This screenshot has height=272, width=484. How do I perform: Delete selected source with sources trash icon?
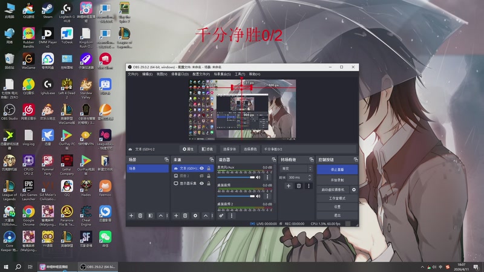tap(185, 216)
